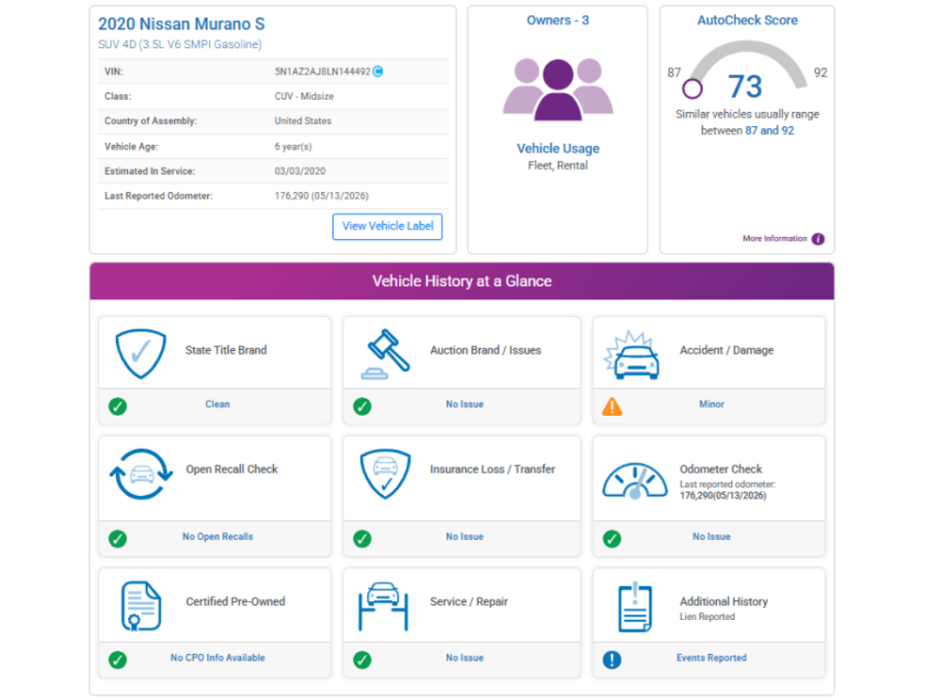Click the Vehicle History at a Glance banner

coord(462,281)
